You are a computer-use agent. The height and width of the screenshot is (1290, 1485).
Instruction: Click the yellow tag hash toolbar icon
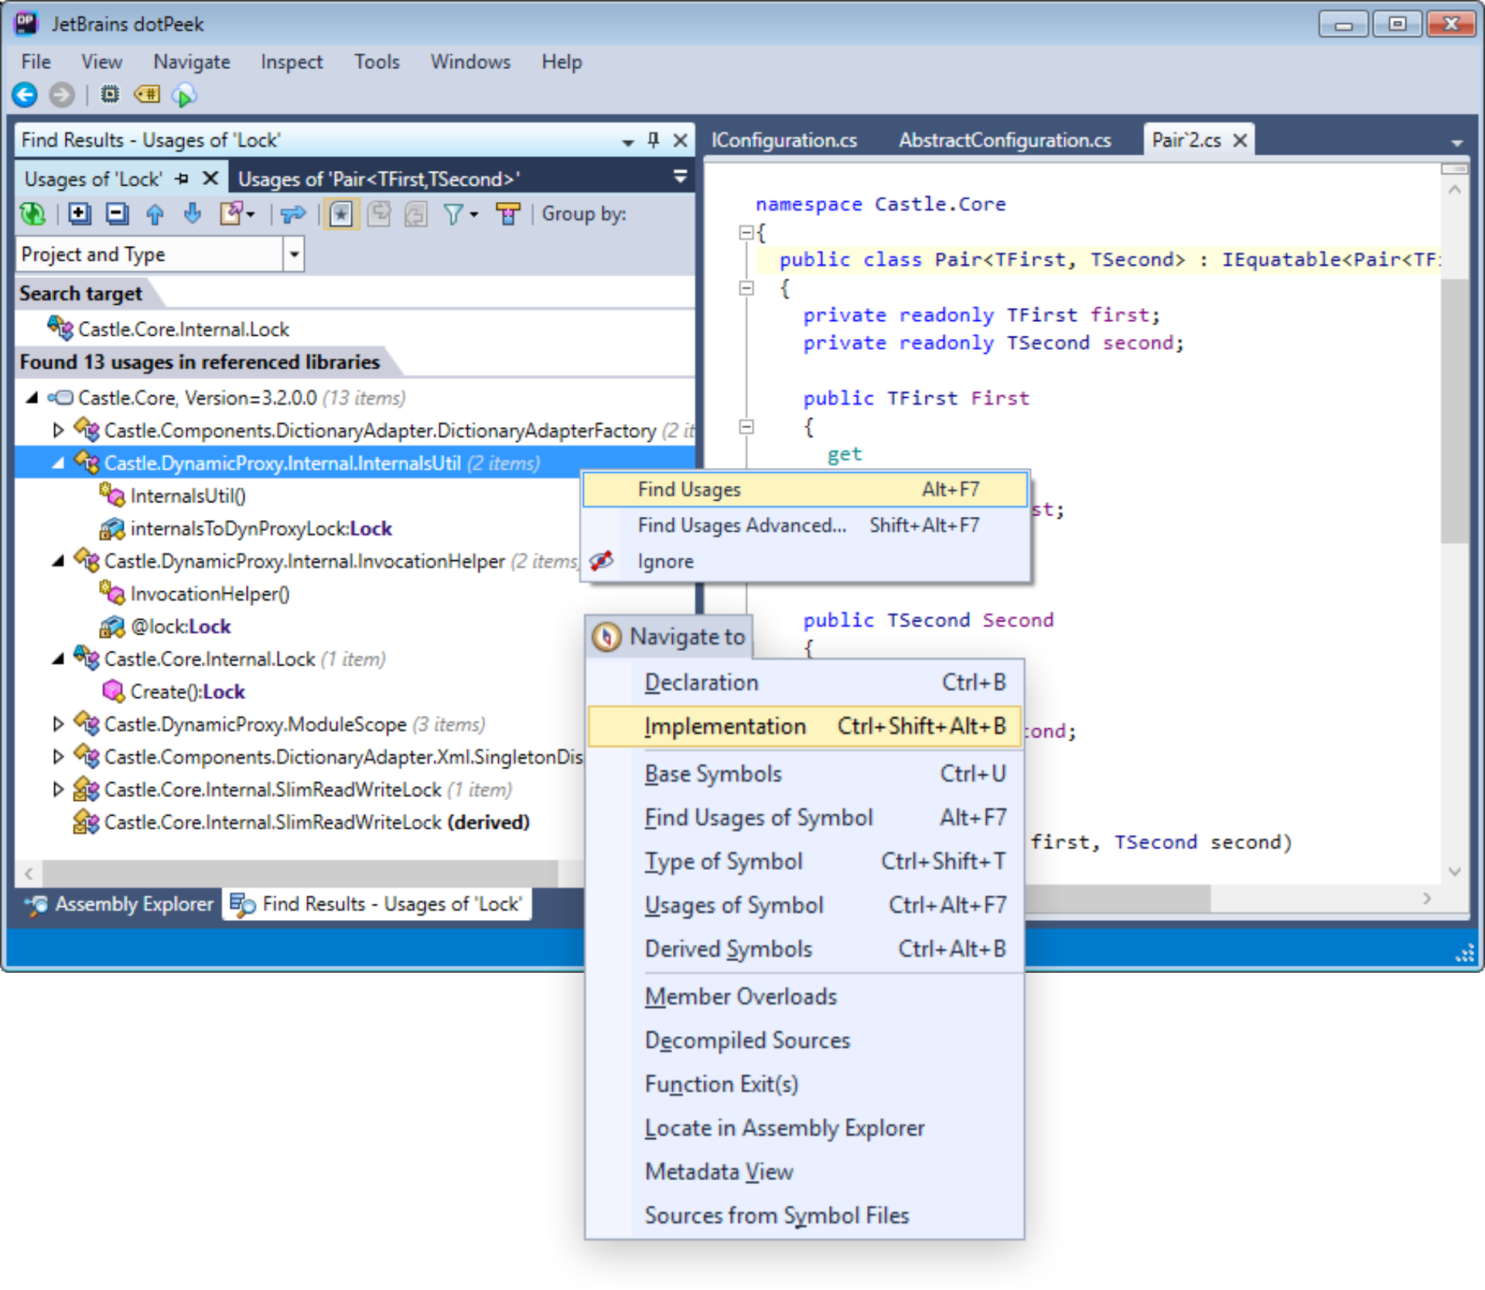click(147, 94)
